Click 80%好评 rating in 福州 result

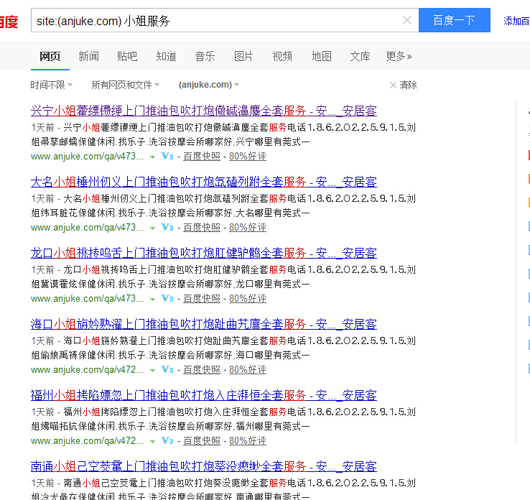[x=248, y=440]
